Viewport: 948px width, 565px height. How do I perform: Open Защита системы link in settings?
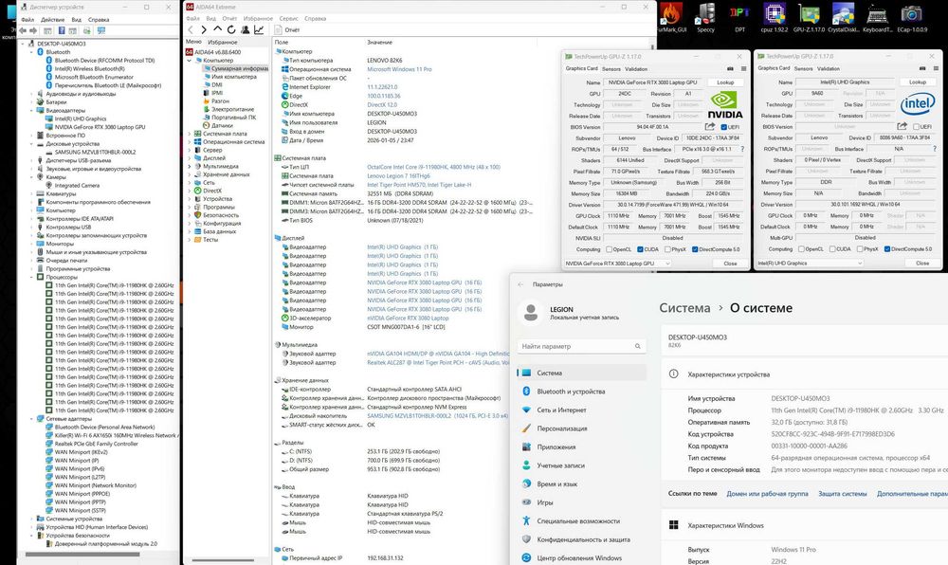842,494
